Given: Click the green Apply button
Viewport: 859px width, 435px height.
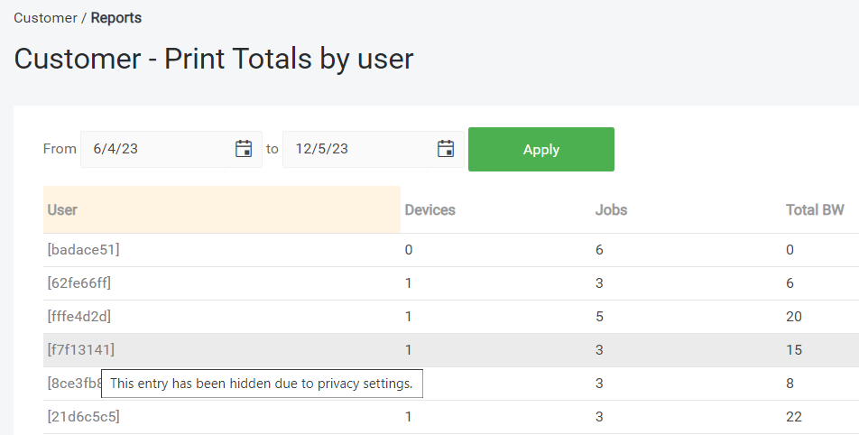Looking at the screenshot, I should [540, 150].
